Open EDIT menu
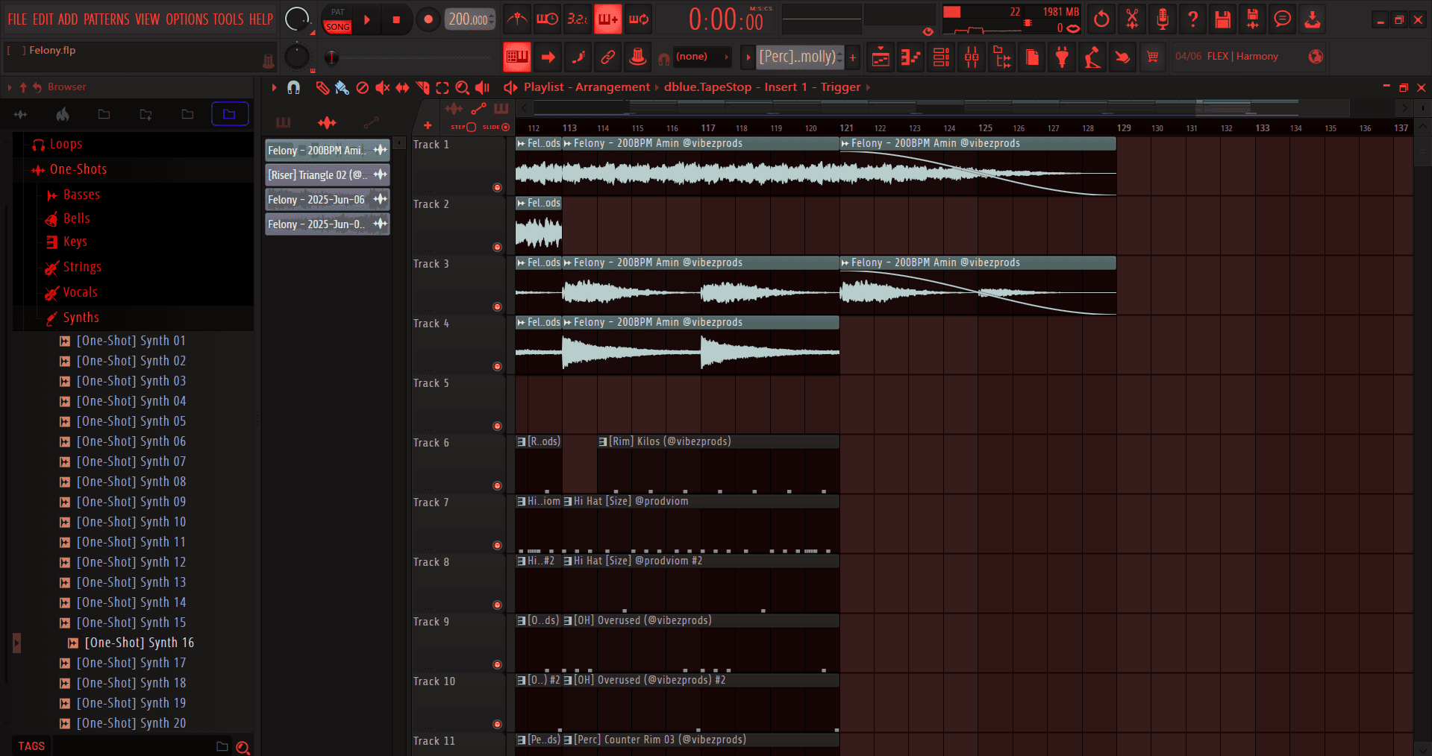This screenshot has height=756, width=1432. [43, 19]
